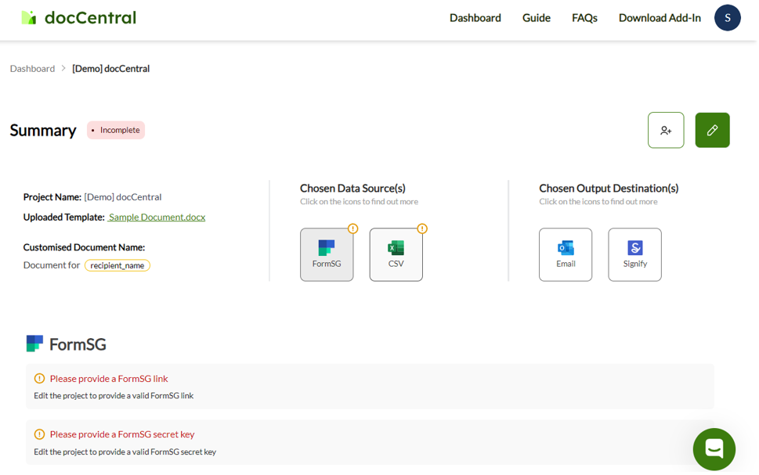759x475 pixels.
Task: Click the recipient_name tag
Action: click(117, 265)
